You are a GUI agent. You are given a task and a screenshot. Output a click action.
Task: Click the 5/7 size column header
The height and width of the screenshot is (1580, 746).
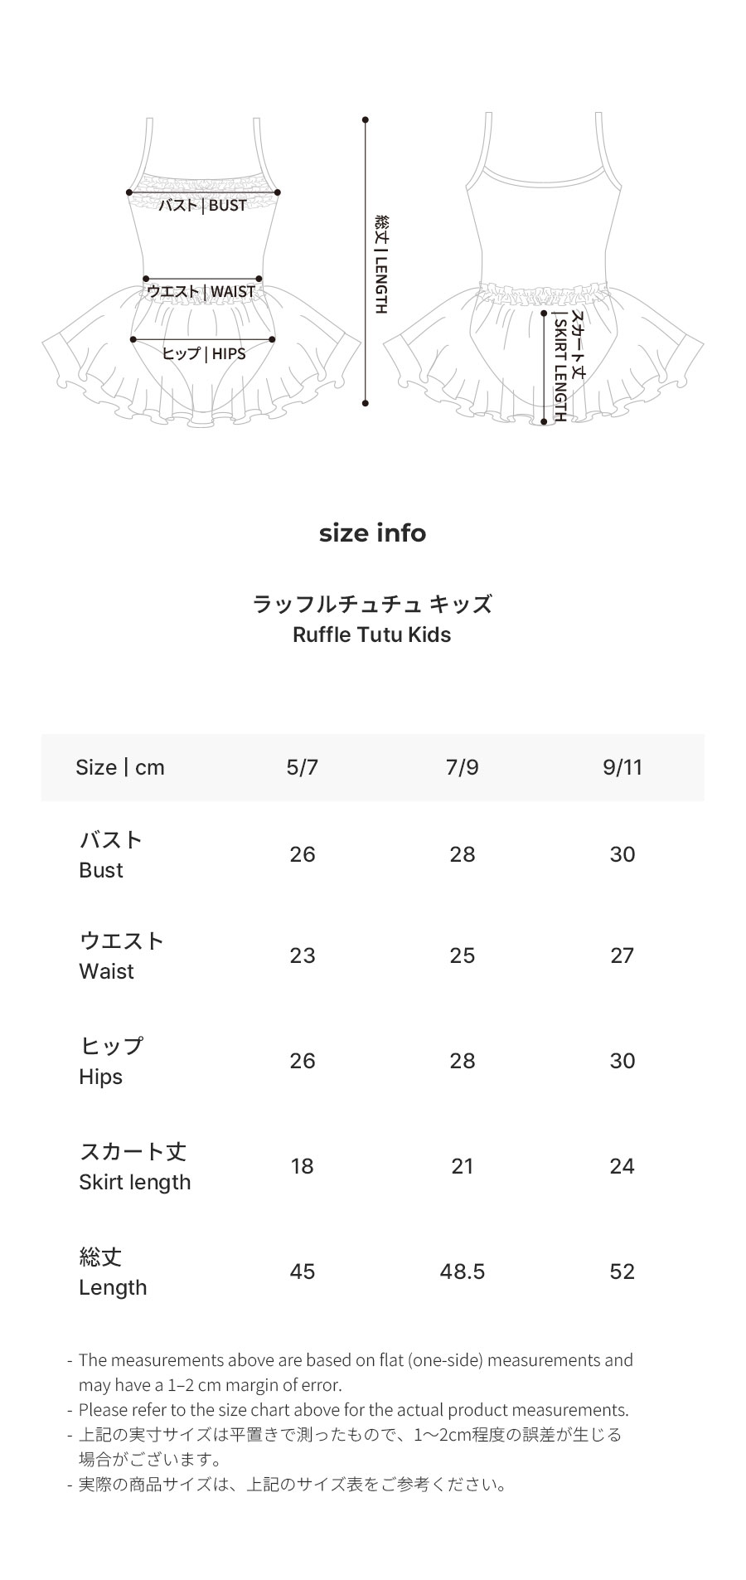303,767
